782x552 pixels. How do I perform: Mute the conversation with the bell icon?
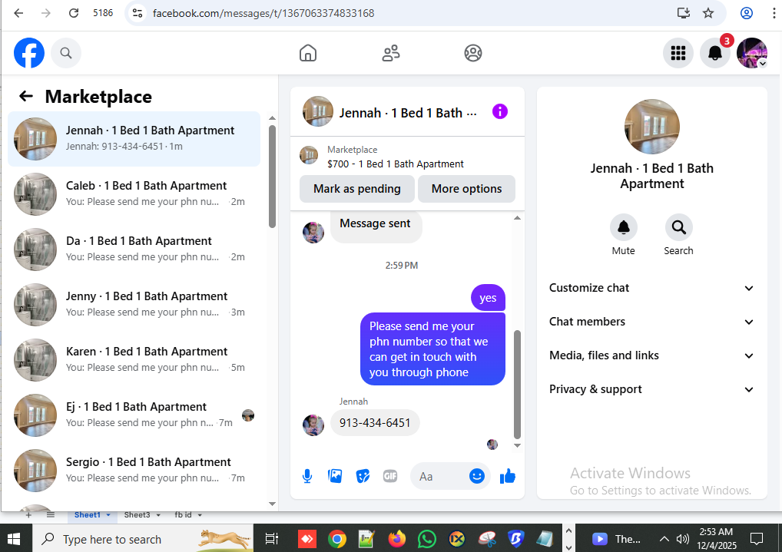click(x=624, y=227)
